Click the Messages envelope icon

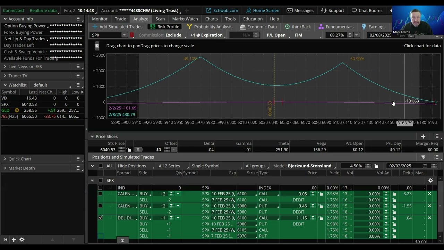click(289, 10)
